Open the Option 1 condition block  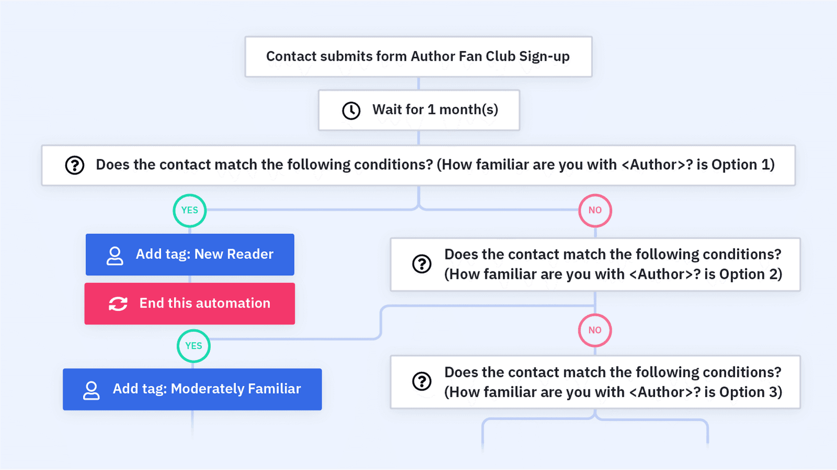click(434, 165)
